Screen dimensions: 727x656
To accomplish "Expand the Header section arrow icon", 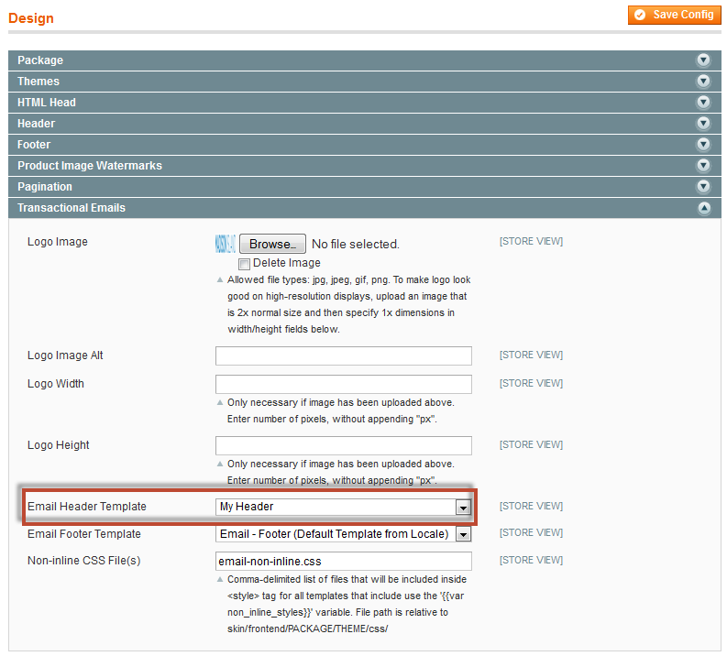I will [703, 124].
